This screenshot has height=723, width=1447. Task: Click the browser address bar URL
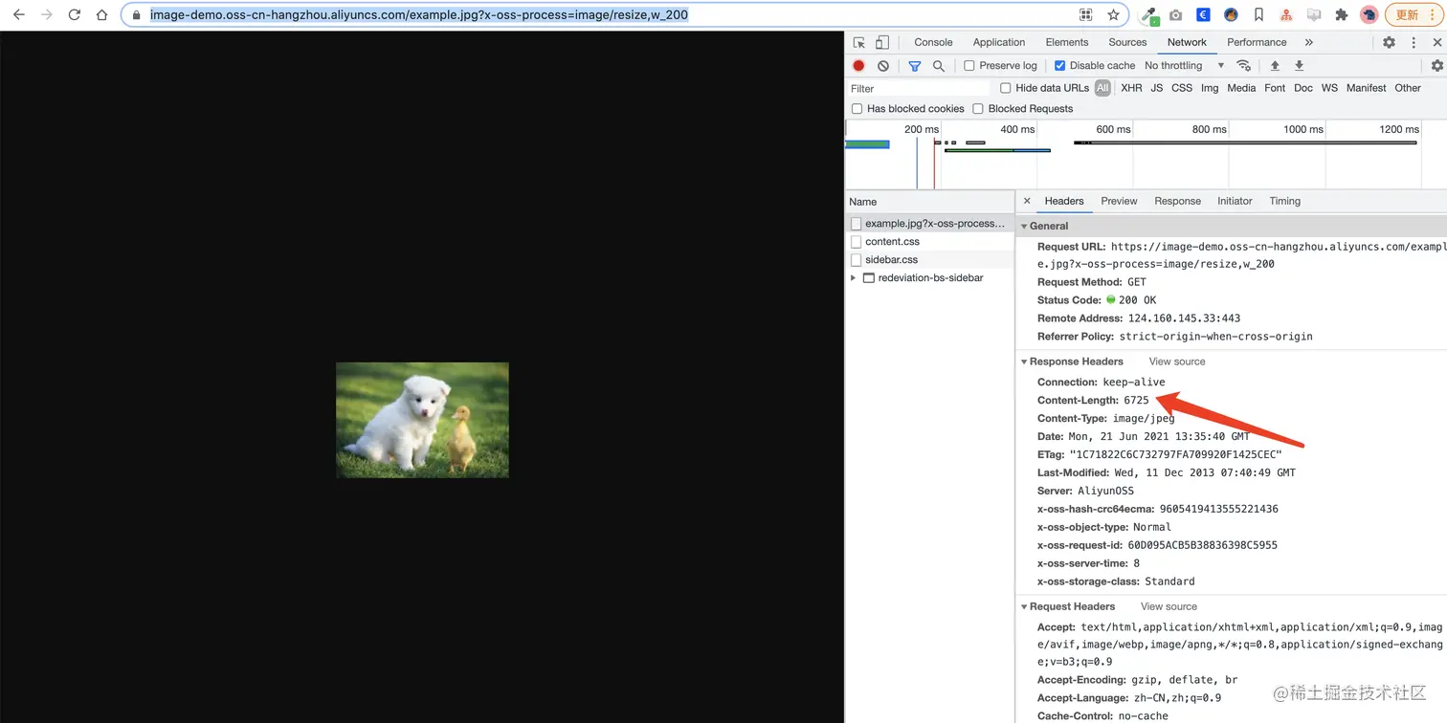[418, 15]
